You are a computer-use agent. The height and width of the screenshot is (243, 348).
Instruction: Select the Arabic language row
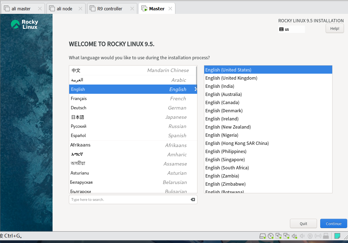click(133, 80)
